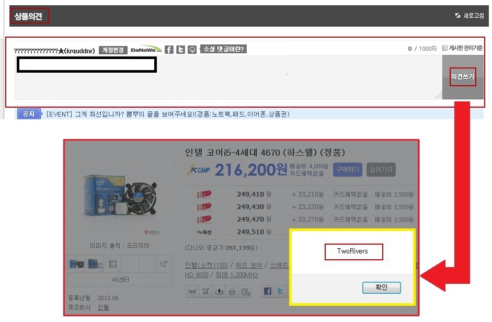Click the won price-trend icon
The image size is (492, 322).
tap(192, 292)
